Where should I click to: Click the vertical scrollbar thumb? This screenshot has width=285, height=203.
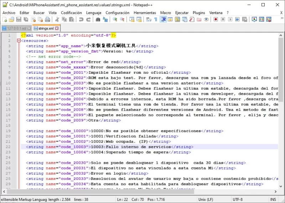[281, 70]
